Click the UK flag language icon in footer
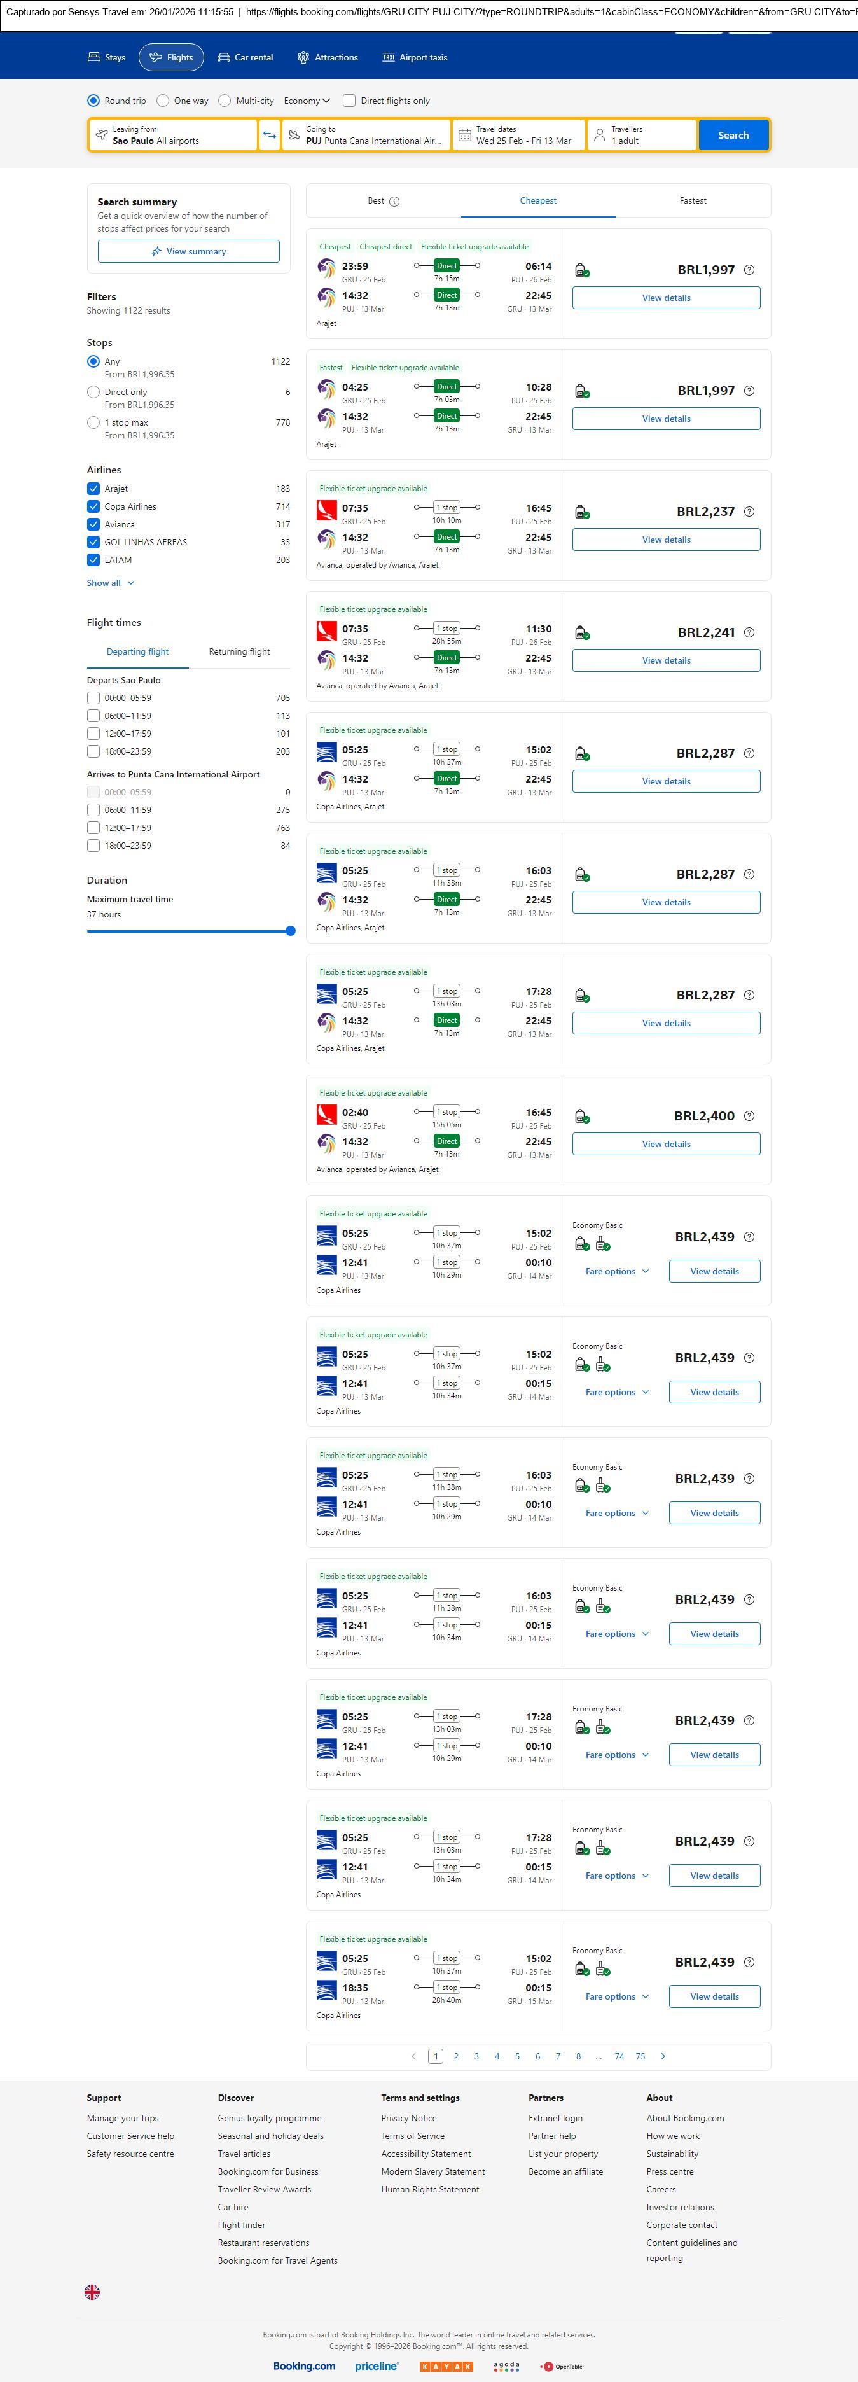858x2382 pixels. (x=92, y=2292)
